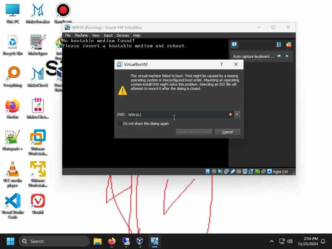Click the orange diamond icon in DVD field
Screen dimensions: 332x249
[x=231, y=114]
